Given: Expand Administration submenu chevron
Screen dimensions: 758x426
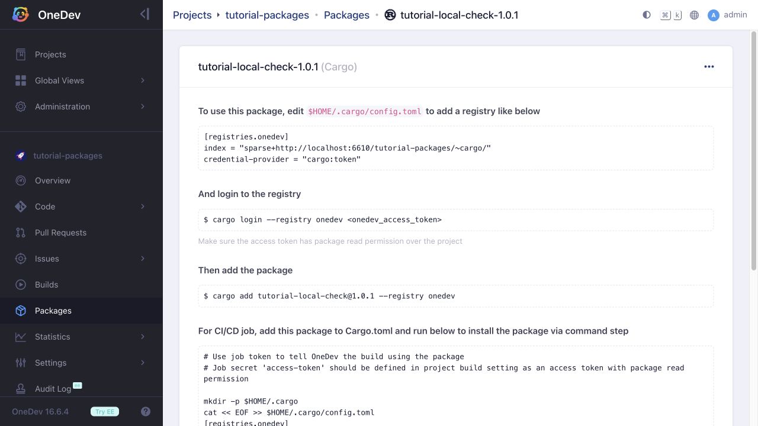Looking at the screenshot, I should pos(143,106).
